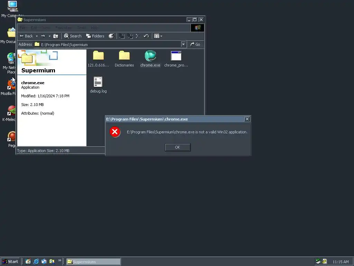Open the Forward history dropdown arrow
354x266 pixels.
point(49,36)
